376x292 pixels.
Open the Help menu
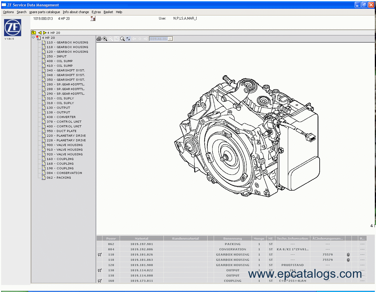(x=119, y=12)
